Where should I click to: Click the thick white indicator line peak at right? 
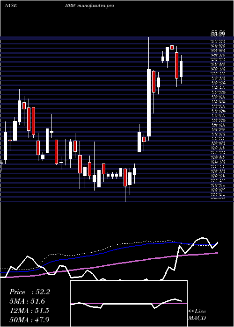pyautogui.click(x=202, y=238)
